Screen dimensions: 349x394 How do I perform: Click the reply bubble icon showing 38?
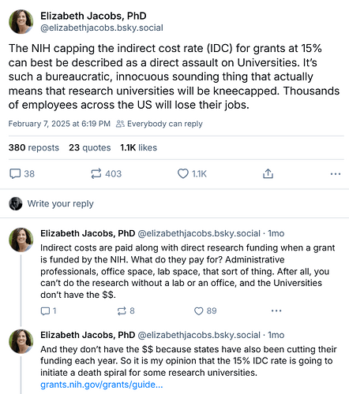pos(15,174)
